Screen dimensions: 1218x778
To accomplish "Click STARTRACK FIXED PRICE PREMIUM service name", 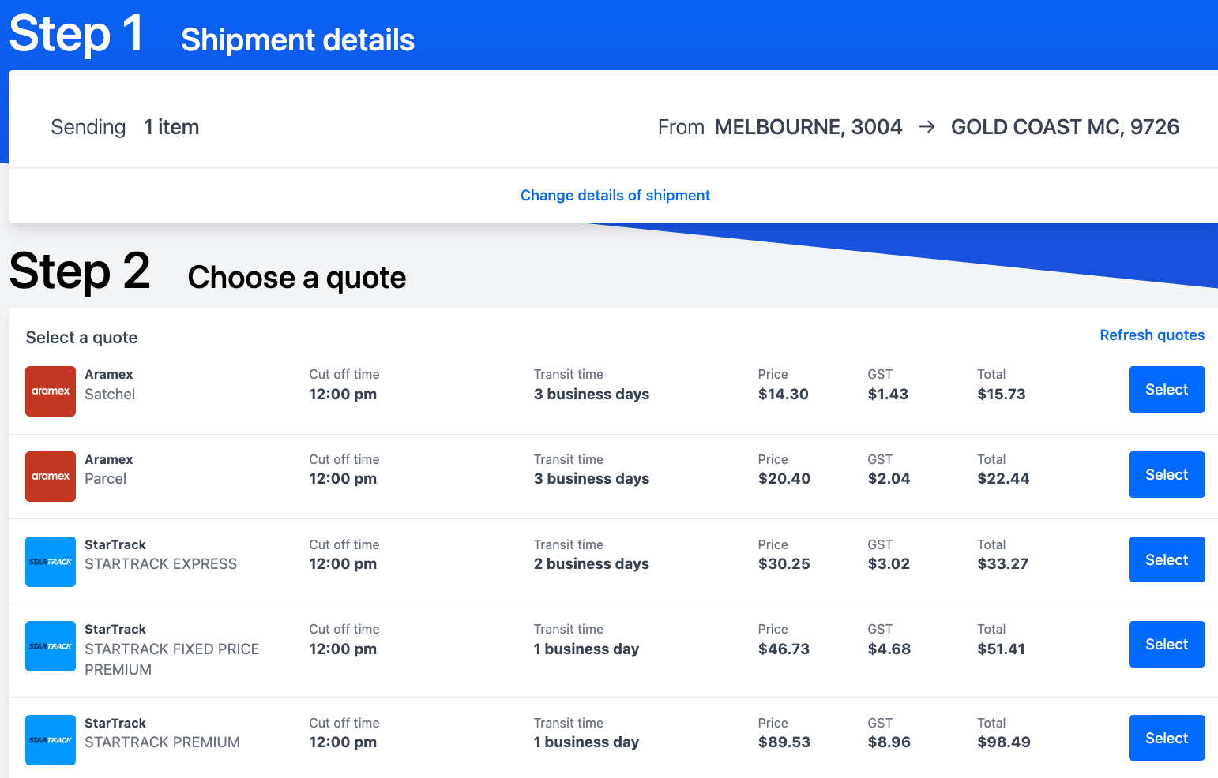I will (x=172, y=659).
